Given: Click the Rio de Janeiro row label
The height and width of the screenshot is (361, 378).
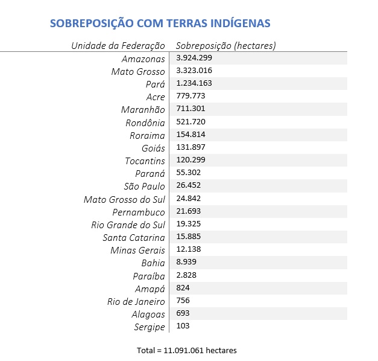Looking at the screenshot, I should 136,302.
